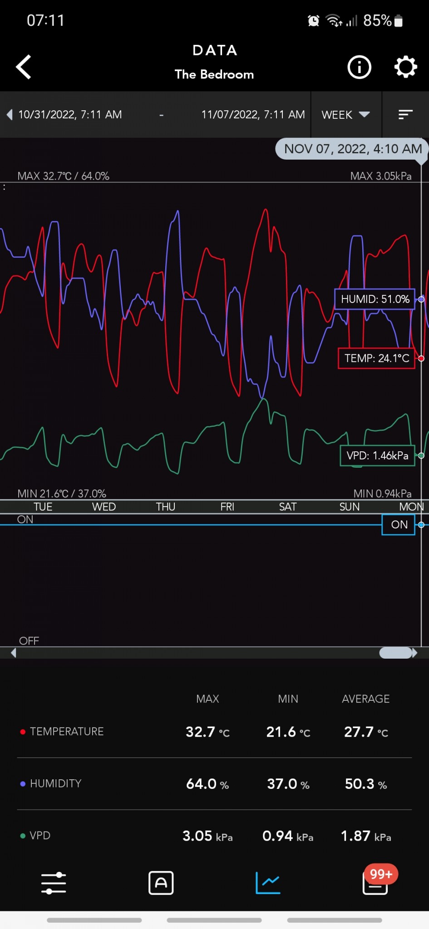This screenshot has height=929, width=429.
Task: Go to previous date range arrow
Action: tap(10, 115)
